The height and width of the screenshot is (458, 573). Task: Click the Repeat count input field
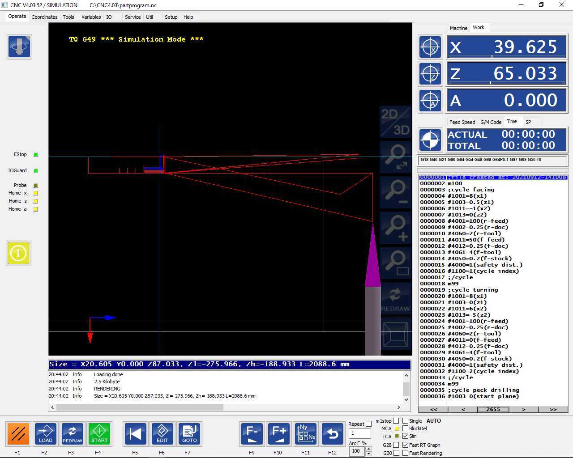click(360, 433)
